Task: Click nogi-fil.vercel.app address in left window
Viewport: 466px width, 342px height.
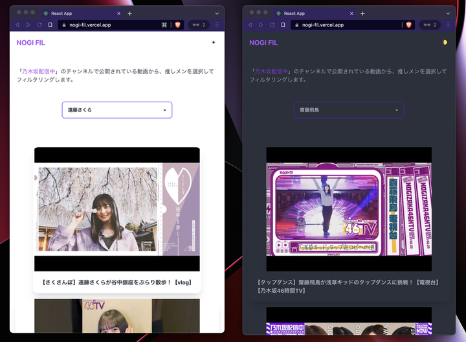Action: pos(90,25)
